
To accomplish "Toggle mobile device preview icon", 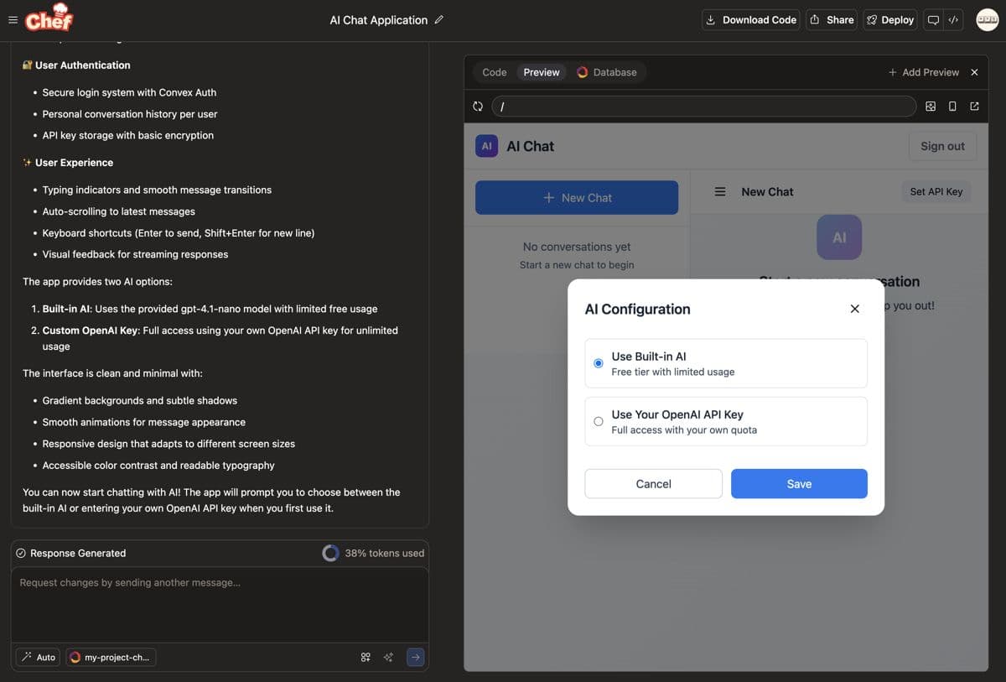I will (952, 107).
